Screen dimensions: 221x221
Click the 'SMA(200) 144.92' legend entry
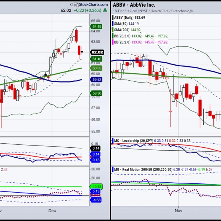[x=127, y=30]
